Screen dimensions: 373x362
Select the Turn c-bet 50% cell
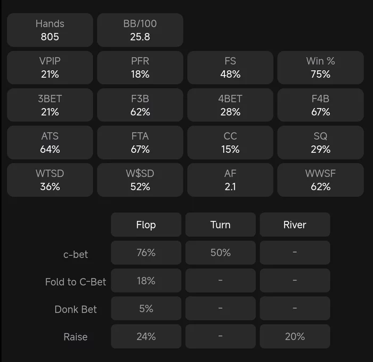[x=221, y=253]
